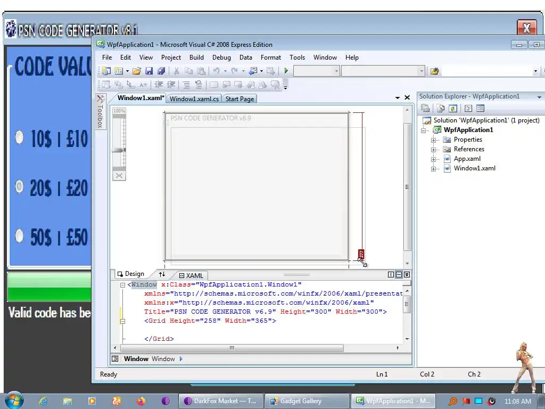This screenshot has height=409, width=545.
Task: Click Solution Explorer Refresh icon
Action: (x=452, y=109)
